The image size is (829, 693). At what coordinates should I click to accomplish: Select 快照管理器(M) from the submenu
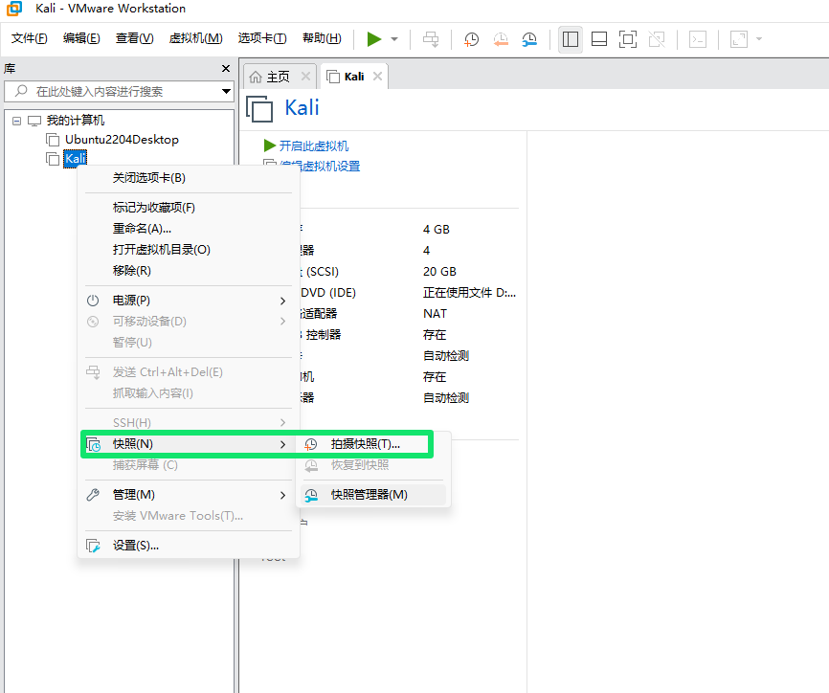[369, 495]
